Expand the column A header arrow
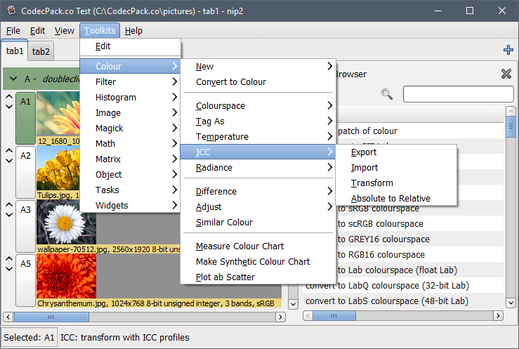Screen dimensions: 519x349 click(x=13, y=79)
